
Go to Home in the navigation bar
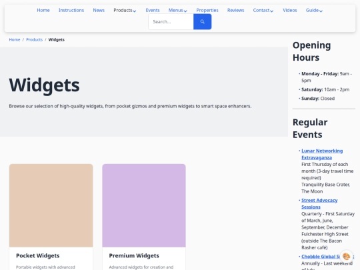[43, 10]
